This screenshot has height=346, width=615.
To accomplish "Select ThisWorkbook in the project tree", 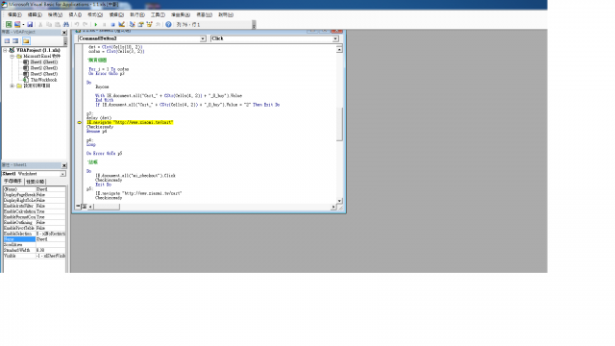I will click(43, 80).
